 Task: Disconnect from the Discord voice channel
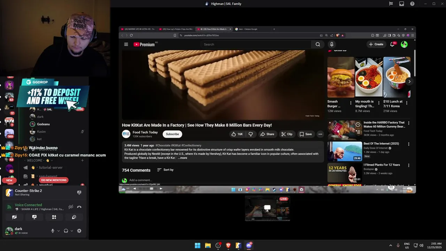[79, 207]
